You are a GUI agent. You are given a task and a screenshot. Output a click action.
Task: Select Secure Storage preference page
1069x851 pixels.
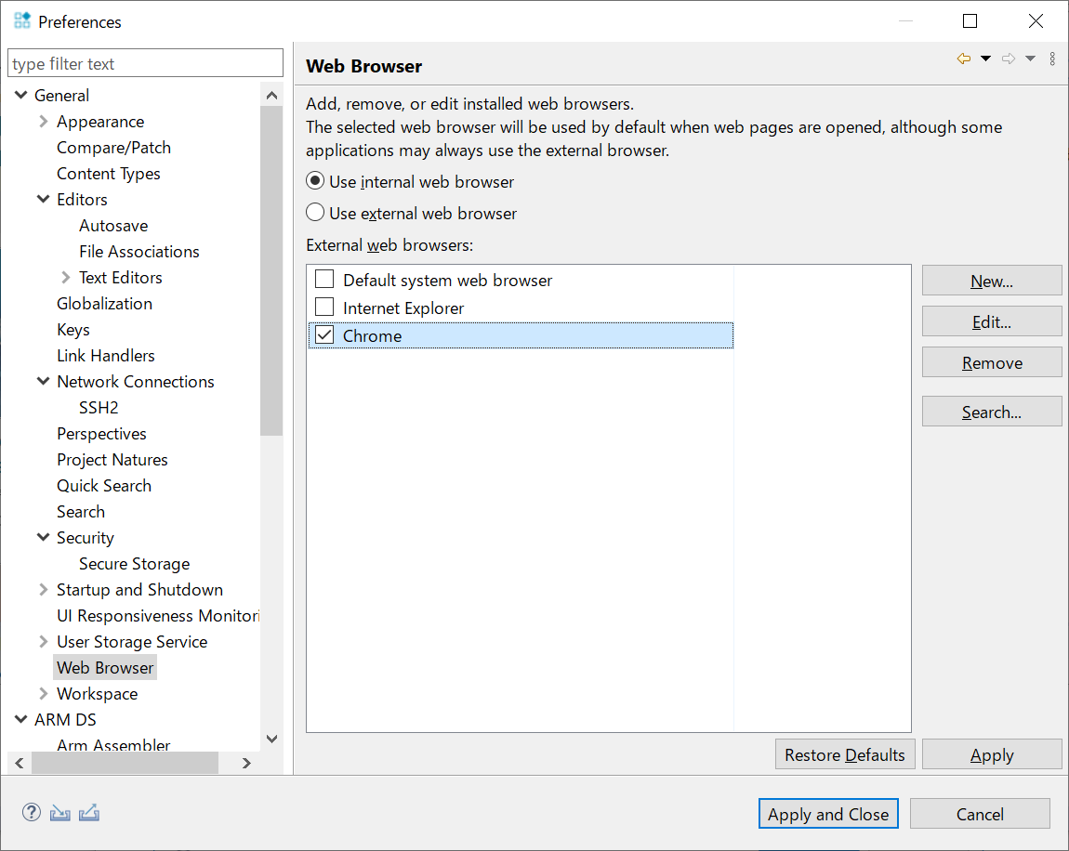[134, 564]
